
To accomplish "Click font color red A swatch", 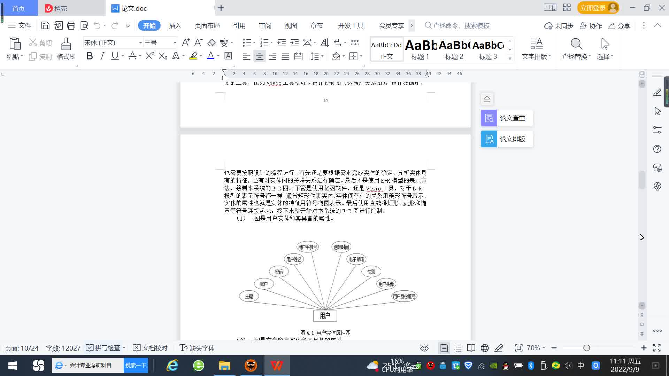I will 210,56.
